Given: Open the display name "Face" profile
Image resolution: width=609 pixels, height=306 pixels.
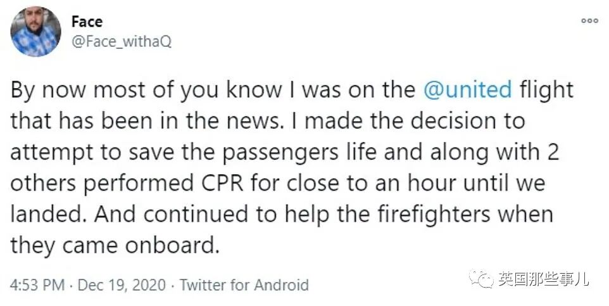Looking at the screenshot, I should pos(87,22).
